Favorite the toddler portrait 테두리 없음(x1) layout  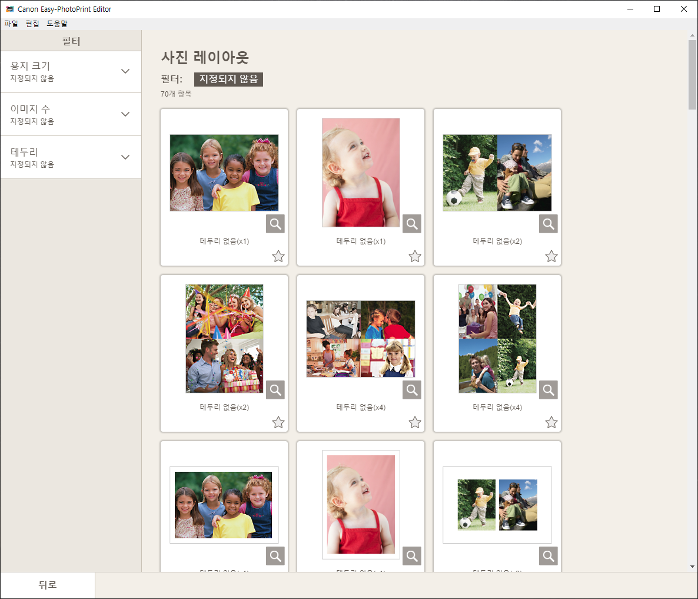pyautogui.click(x=415, y=256)
